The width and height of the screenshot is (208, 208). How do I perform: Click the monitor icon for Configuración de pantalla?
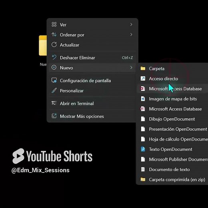54,80
